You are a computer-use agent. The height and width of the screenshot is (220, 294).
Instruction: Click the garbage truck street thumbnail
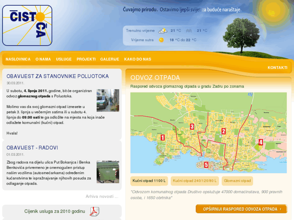[x=108, y=101]
